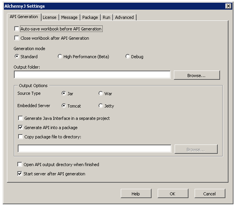Open the Message tab
Screen dimensions: 235x205
[x=69, y=17]
